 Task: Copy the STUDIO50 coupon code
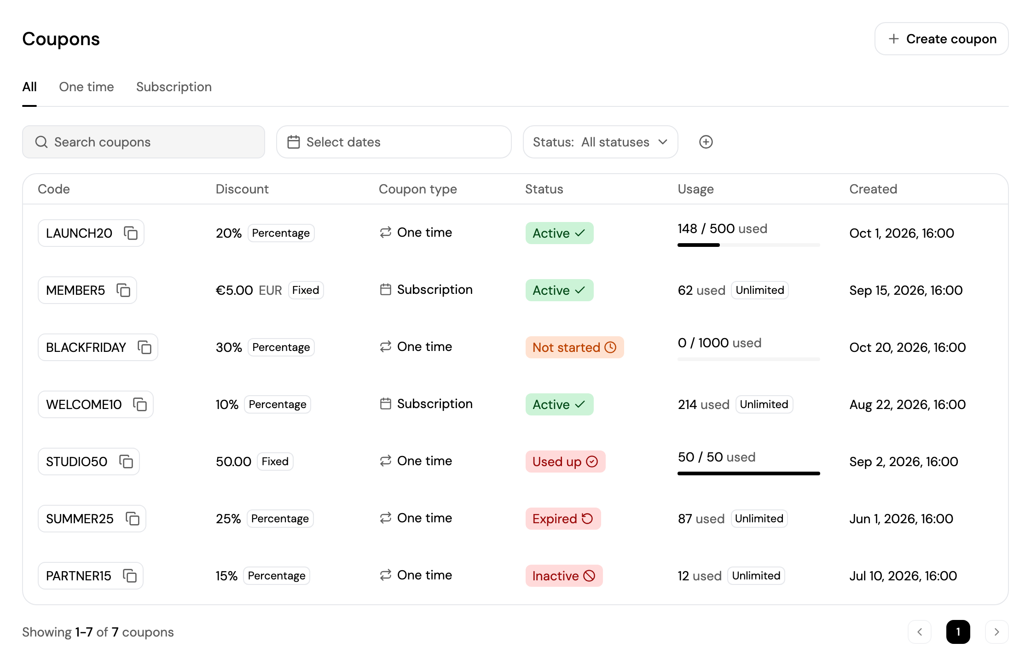pos(126,462)
